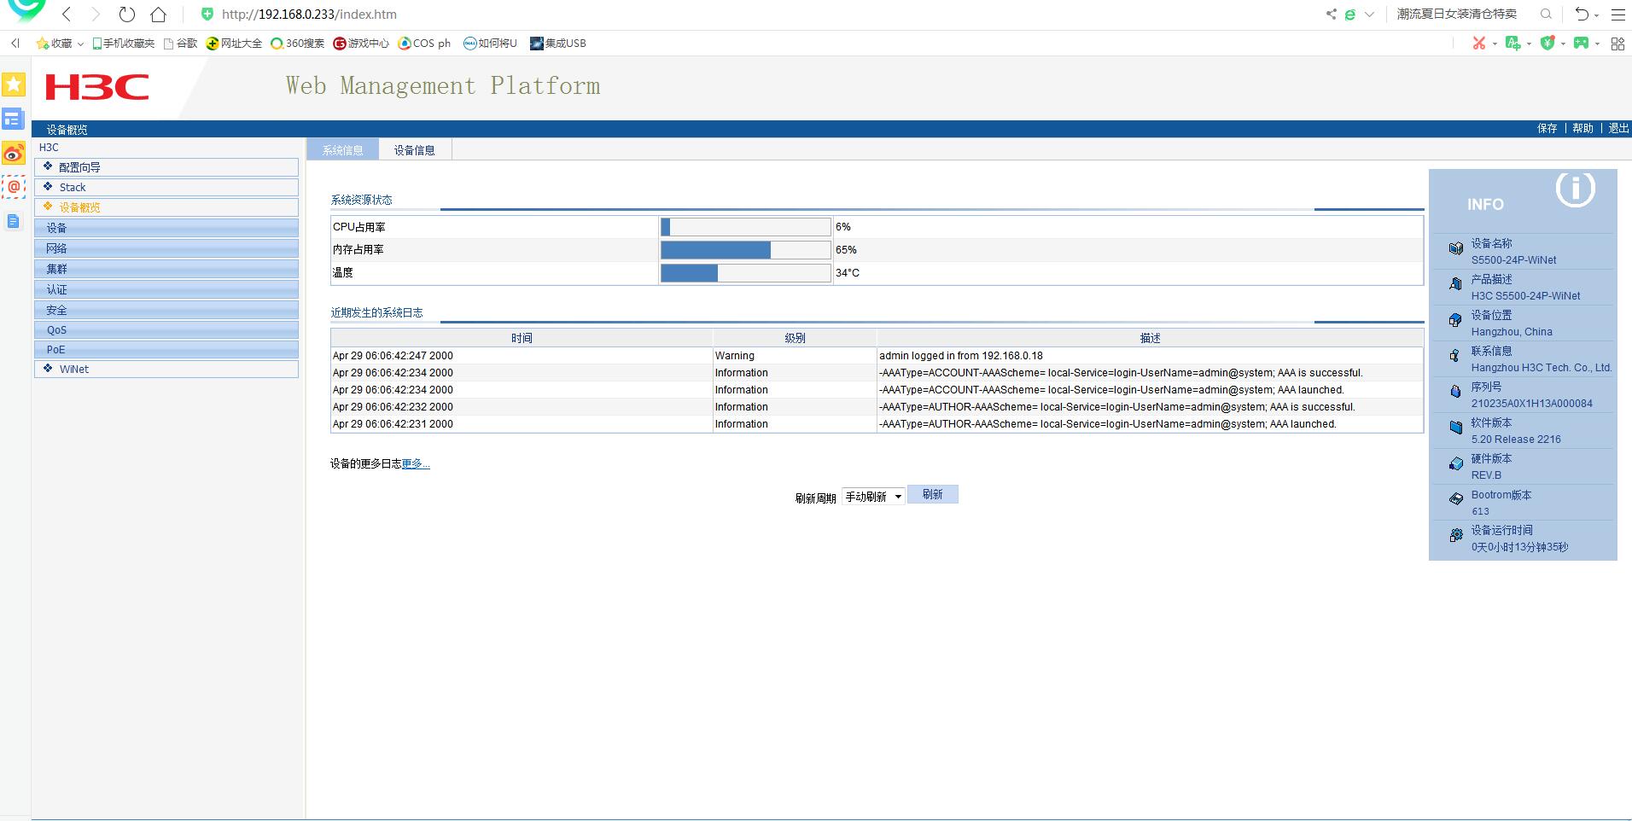Screen dimensions: 1632x821
Task: Open the browser hamburger menu
Action: coord(1617,15)
